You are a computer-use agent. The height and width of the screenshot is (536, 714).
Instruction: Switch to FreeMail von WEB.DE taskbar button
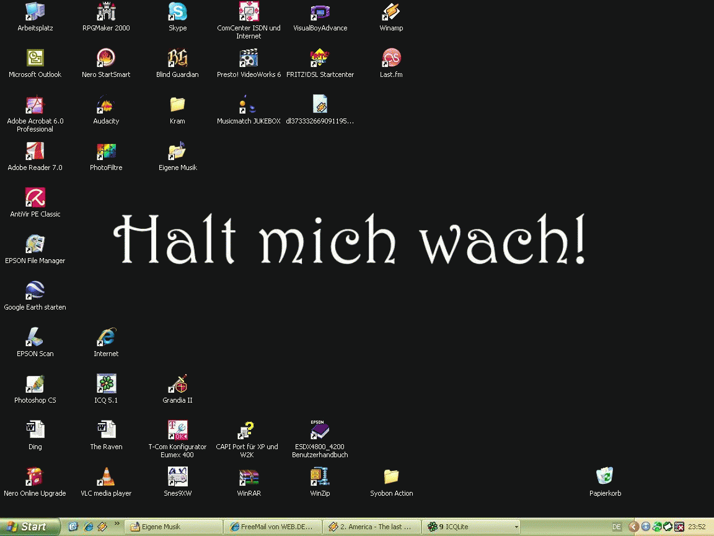pos(273,527)
